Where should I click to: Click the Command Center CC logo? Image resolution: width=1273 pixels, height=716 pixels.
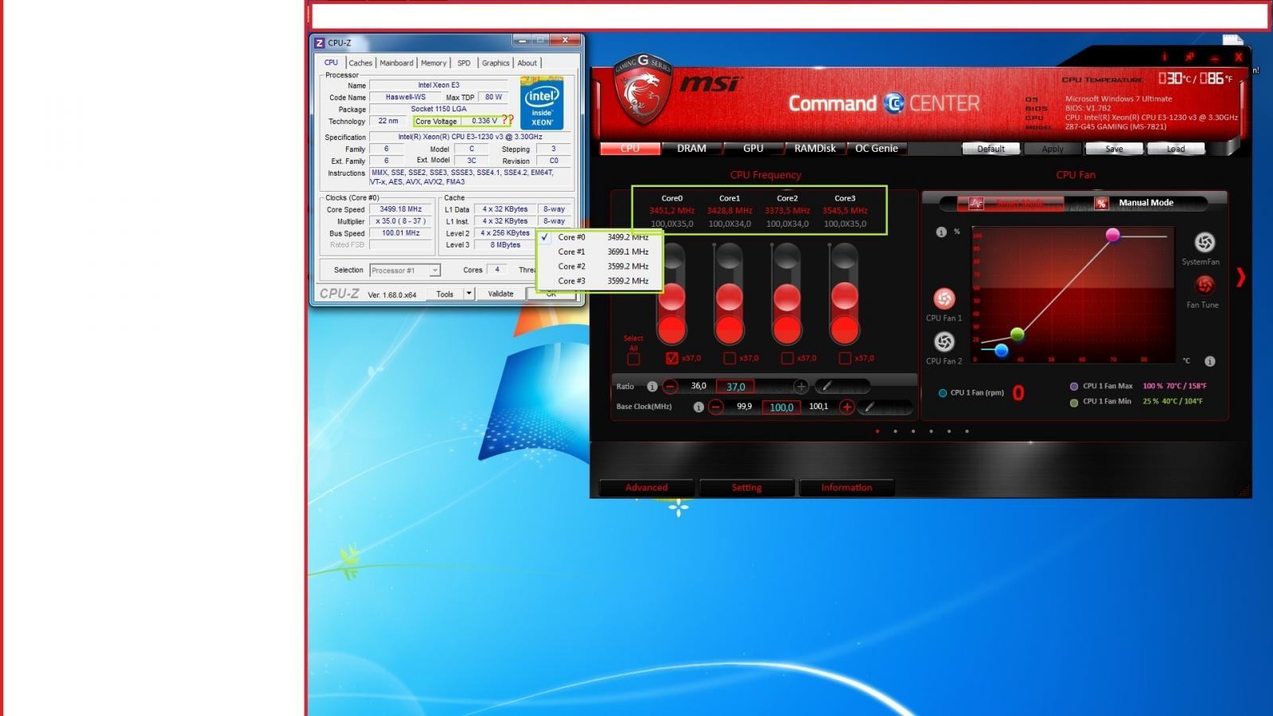tap(893, 103)
